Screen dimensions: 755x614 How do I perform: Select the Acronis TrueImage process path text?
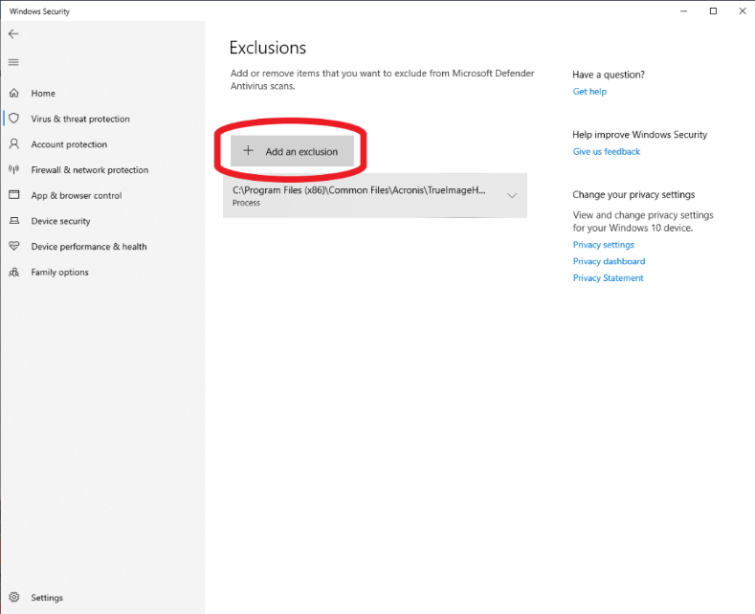pyautogui.click(x=359, y=190)
